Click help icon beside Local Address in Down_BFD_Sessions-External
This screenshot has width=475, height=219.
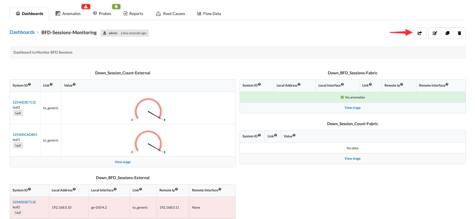74,189
